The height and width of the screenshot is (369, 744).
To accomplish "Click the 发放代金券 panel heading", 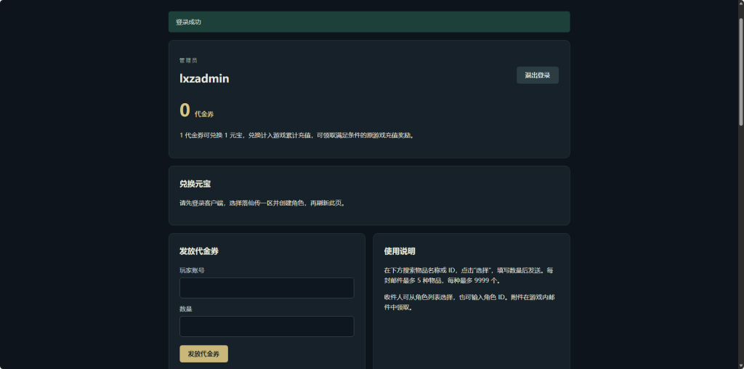I will tap(199, 251).
